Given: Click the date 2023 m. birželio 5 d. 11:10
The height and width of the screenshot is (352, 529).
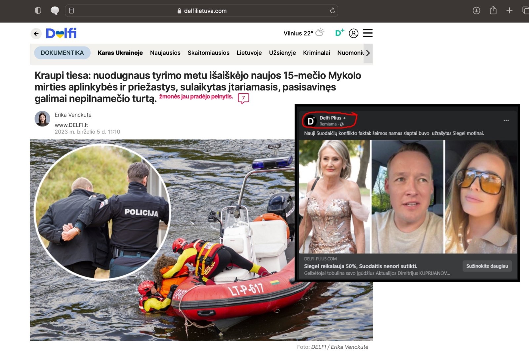Looking at the screenshot, I should pyautogui.click(x=87, y=132).
